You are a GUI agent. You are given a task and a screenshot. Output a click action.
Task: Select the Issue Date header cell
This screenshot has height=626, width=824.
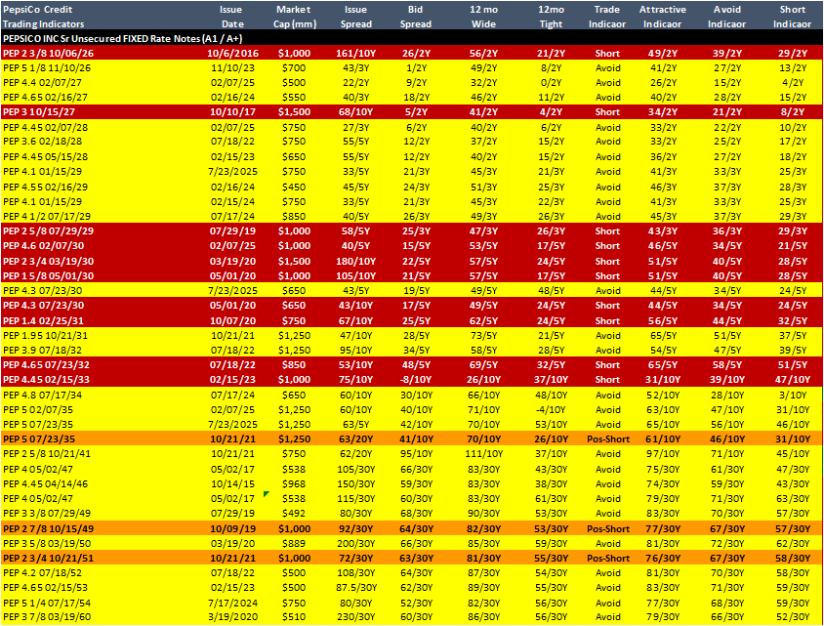click(x=231, y=17)
